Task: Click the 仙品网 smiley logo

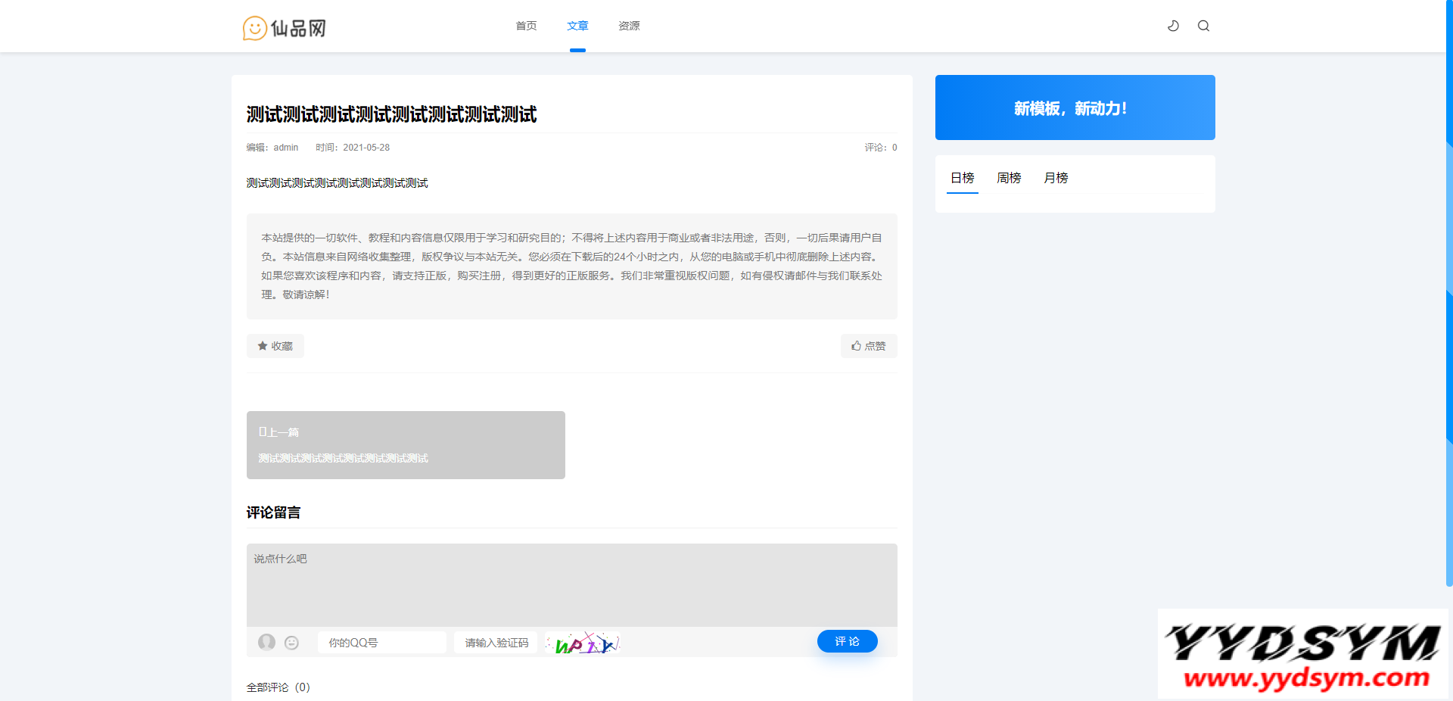Action: [285, 28]
